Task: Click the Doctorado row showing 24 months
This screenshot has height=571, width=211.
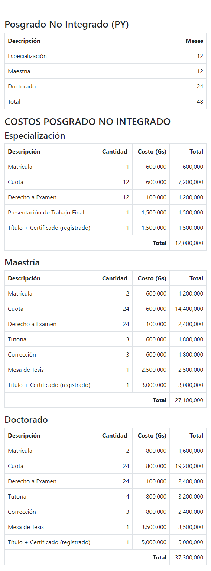Action: pyautogui.click(x=105, y=86)
